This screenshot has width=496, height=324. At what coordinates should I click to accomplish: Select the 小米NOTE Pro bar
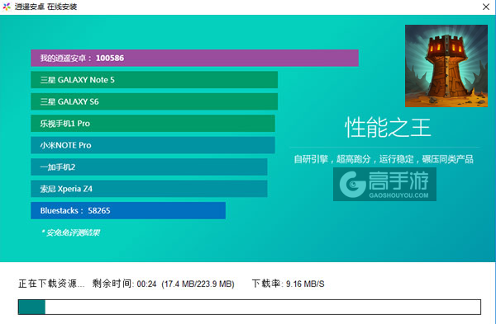[x=153, y=145]
